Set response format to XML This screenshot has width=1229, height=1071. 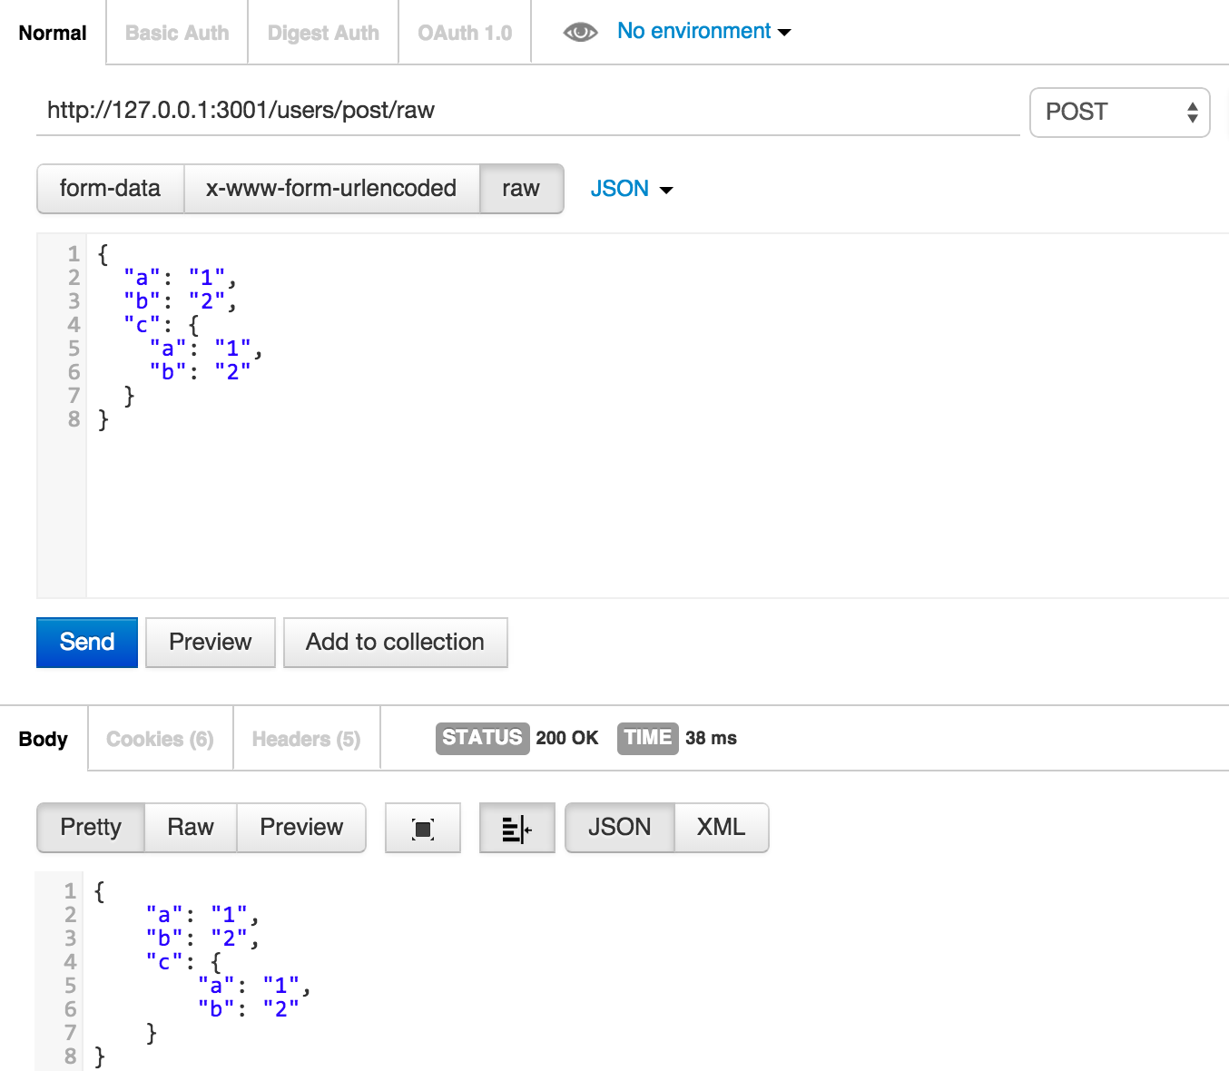(x=722, y=828)
